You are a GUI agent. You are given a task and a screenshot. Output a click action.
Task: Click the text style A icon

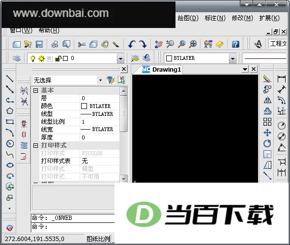pyautogui.click(x=258, y=44)
